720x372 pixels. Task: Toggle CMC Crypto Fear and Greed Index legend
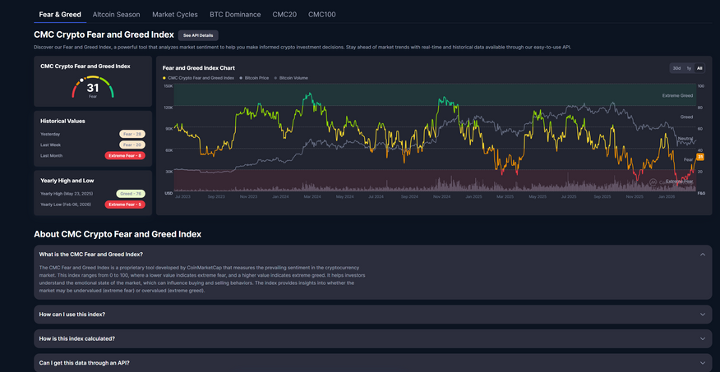coord(198,78)
